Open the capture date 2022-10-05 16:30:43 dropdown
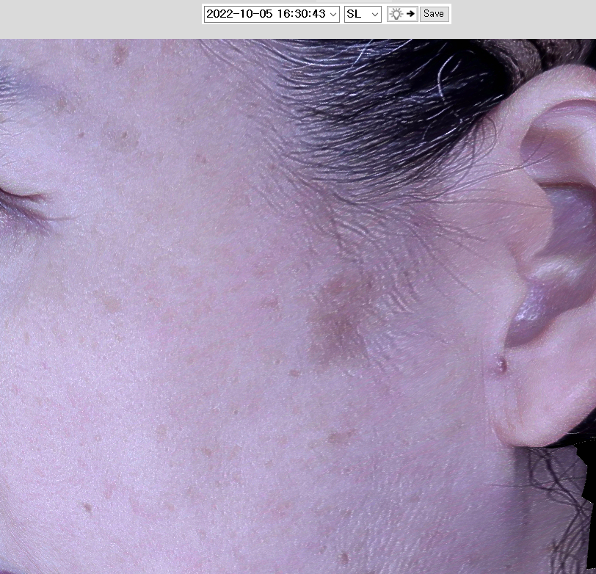Screen dimensions: 596x574 272,14
